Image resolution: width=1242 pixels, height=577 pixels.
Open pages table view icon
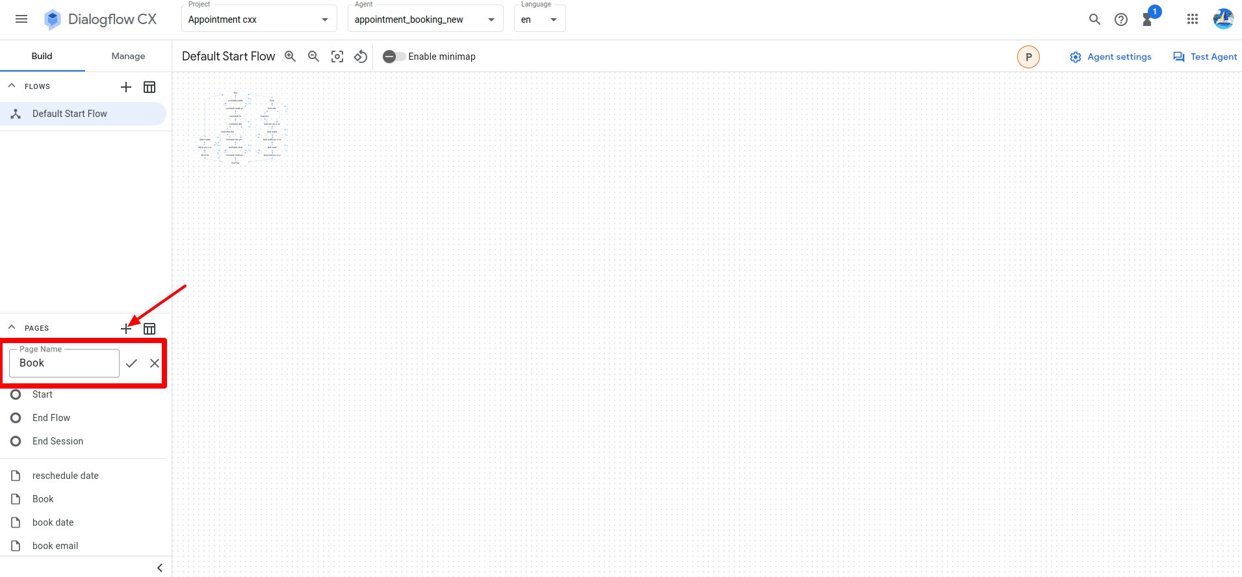pos(149,329)
